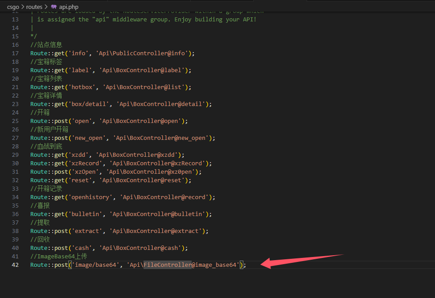The image size is (435, 298).
Task: Click 'Api\BoxController@detail' text
Action: (x=160, y=104)
